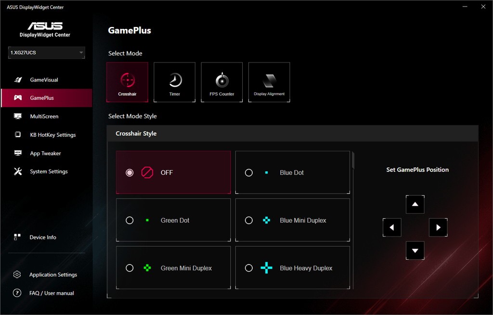This screenshot has width=493, height=315.
Task: Click the Green Dot label
Action: (175, 220)
